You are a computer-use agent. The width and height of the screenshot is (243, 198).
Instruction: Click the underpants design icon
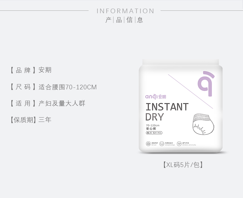click(x=161, y=144)
